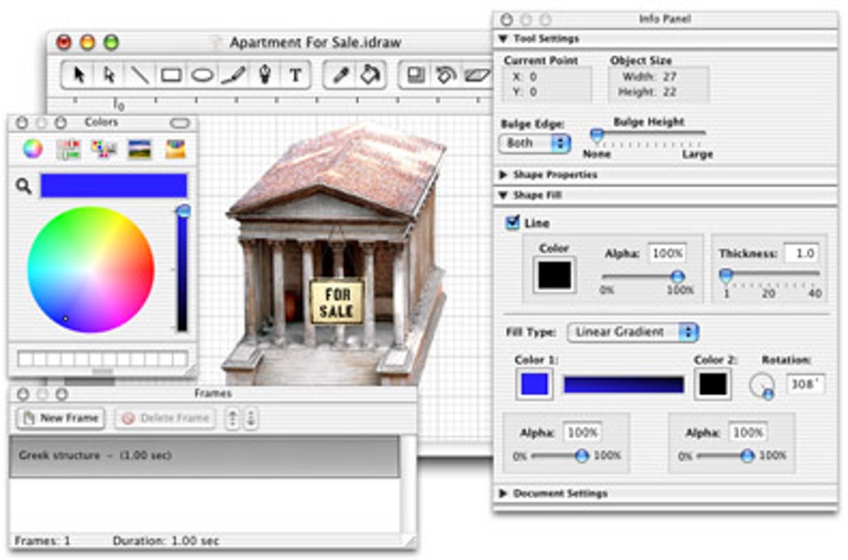Open the blue Color 1 swatch
The height and width of the screenshot is (560, 848).
[x=535, y=385]
